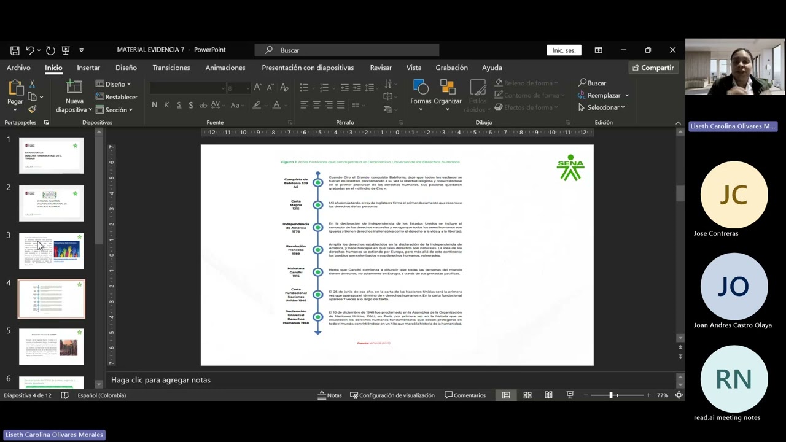Image resolution: width=786 pixels, height=442 pixels.
Task: Toggle underline (S) formatting
Action: (179, 105)
